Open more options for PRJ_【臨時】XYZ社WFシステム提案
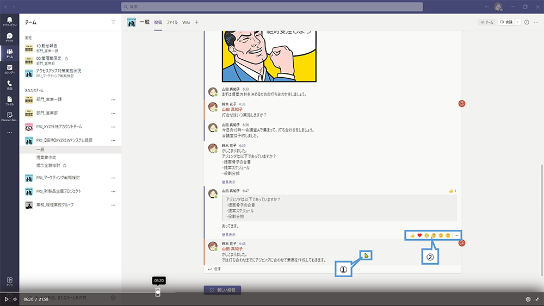 (113, 140)
